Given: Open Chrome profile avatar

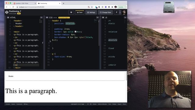Looking at the screenshot, I should (115, 7).
